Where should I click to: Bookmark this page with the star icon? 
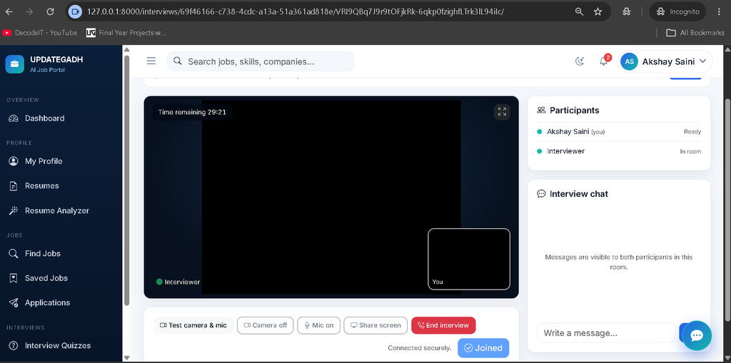click(x=598, y=11)
